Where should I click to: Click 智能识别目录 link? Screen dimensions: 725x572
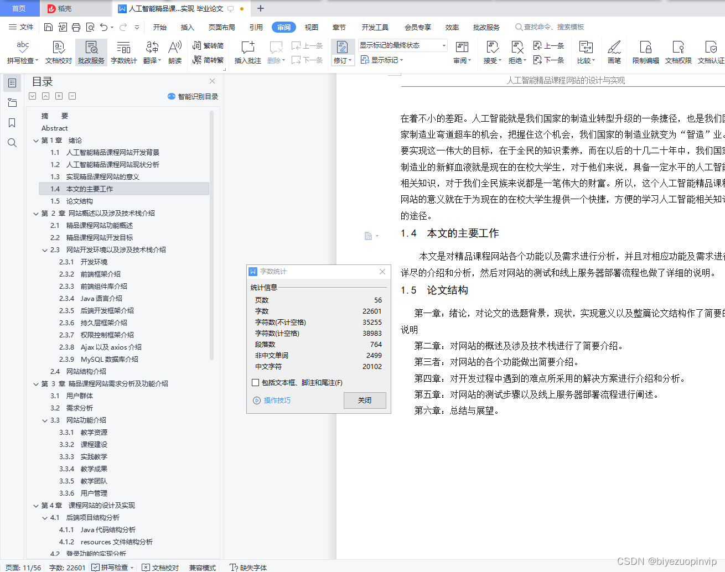193,96
